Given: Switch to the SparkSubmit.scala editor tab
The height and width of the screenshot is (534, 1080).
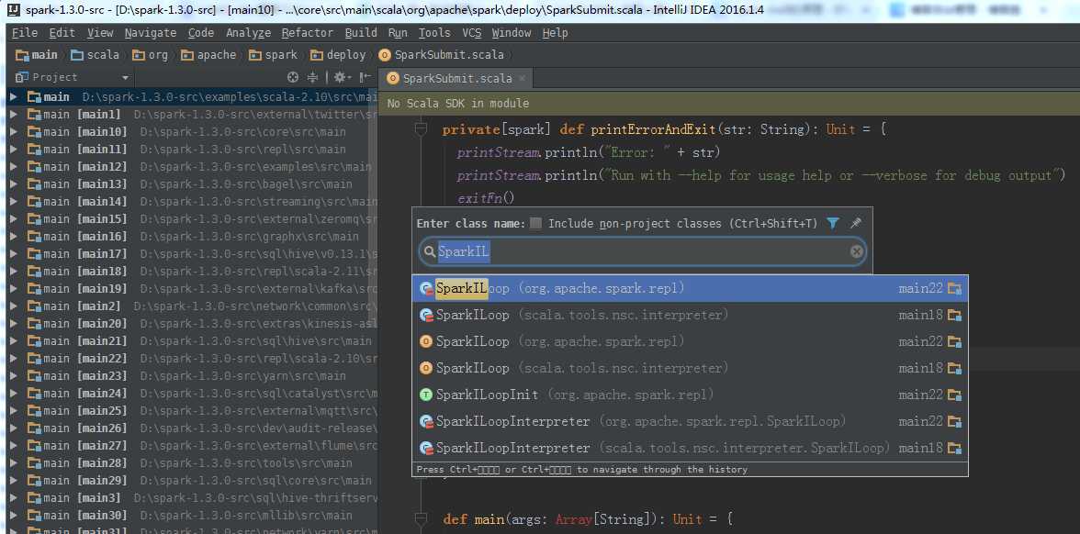Looking at the screenshot, I should [457, 78].
